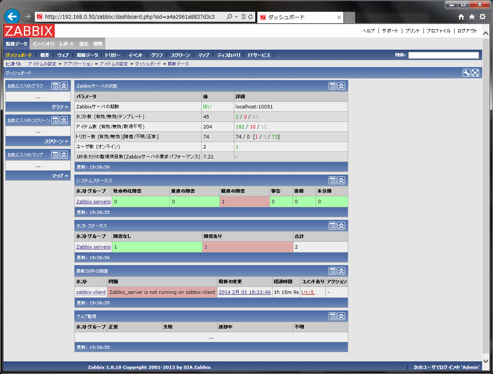Open the トリガー submenu item
This screenshot has width=493, height=374.
(x=113, y=55)
